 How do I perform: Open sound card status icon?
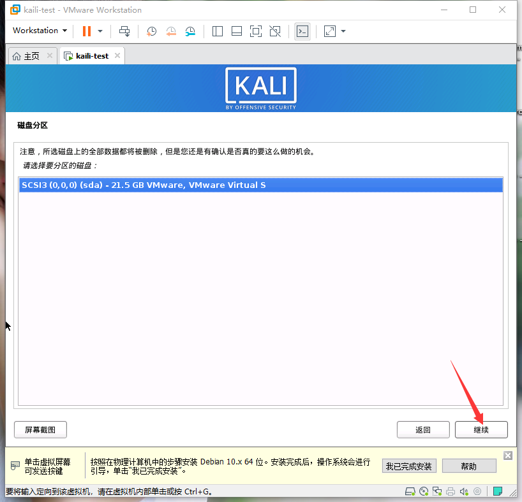[x=464, y=491]
